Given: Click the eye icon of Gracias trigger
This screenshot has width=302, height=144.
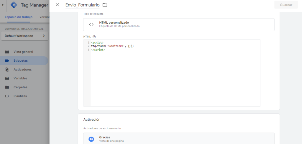Looking at the screenshot, I should pos(91,139).
